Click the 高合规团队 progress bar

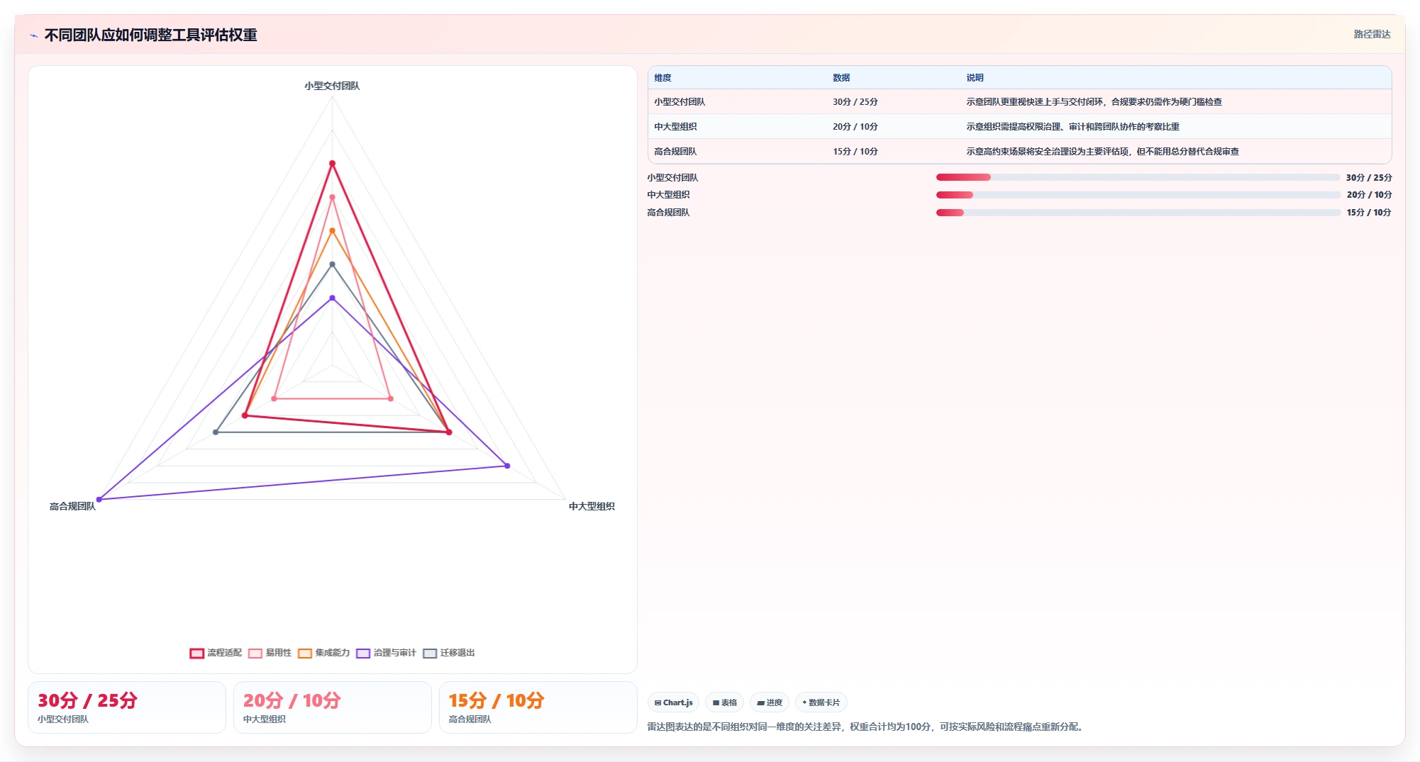(1138, 213)
